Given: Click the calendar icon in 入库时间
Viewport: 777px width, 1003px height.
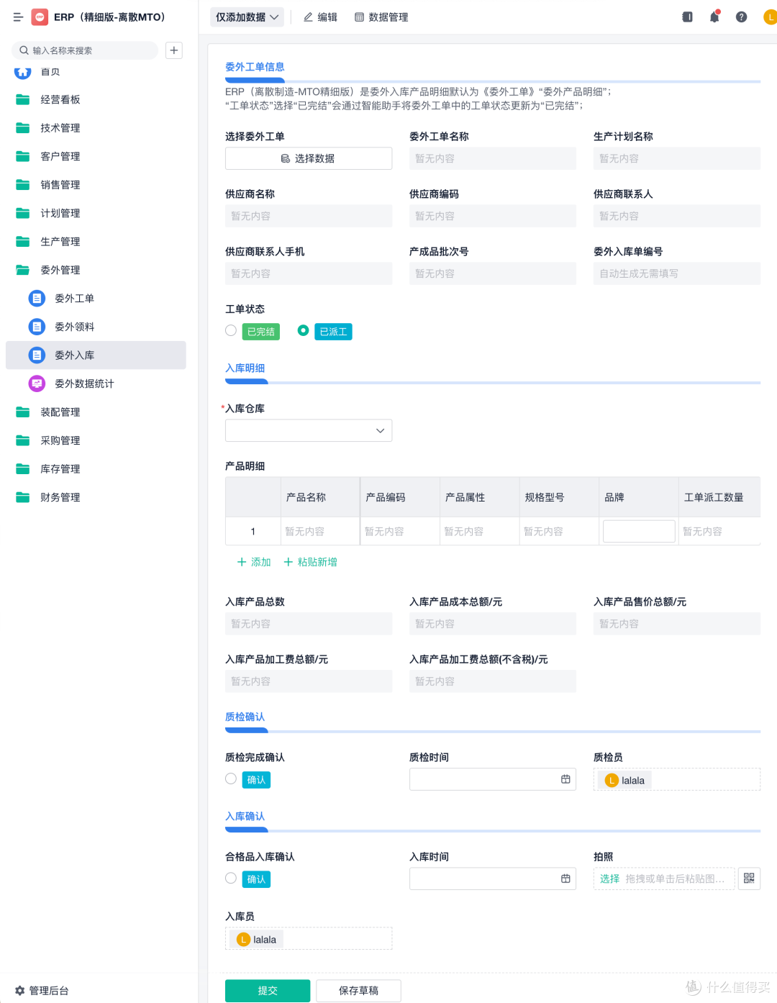Looking at the screenshot, I should [x=565, y=879].
